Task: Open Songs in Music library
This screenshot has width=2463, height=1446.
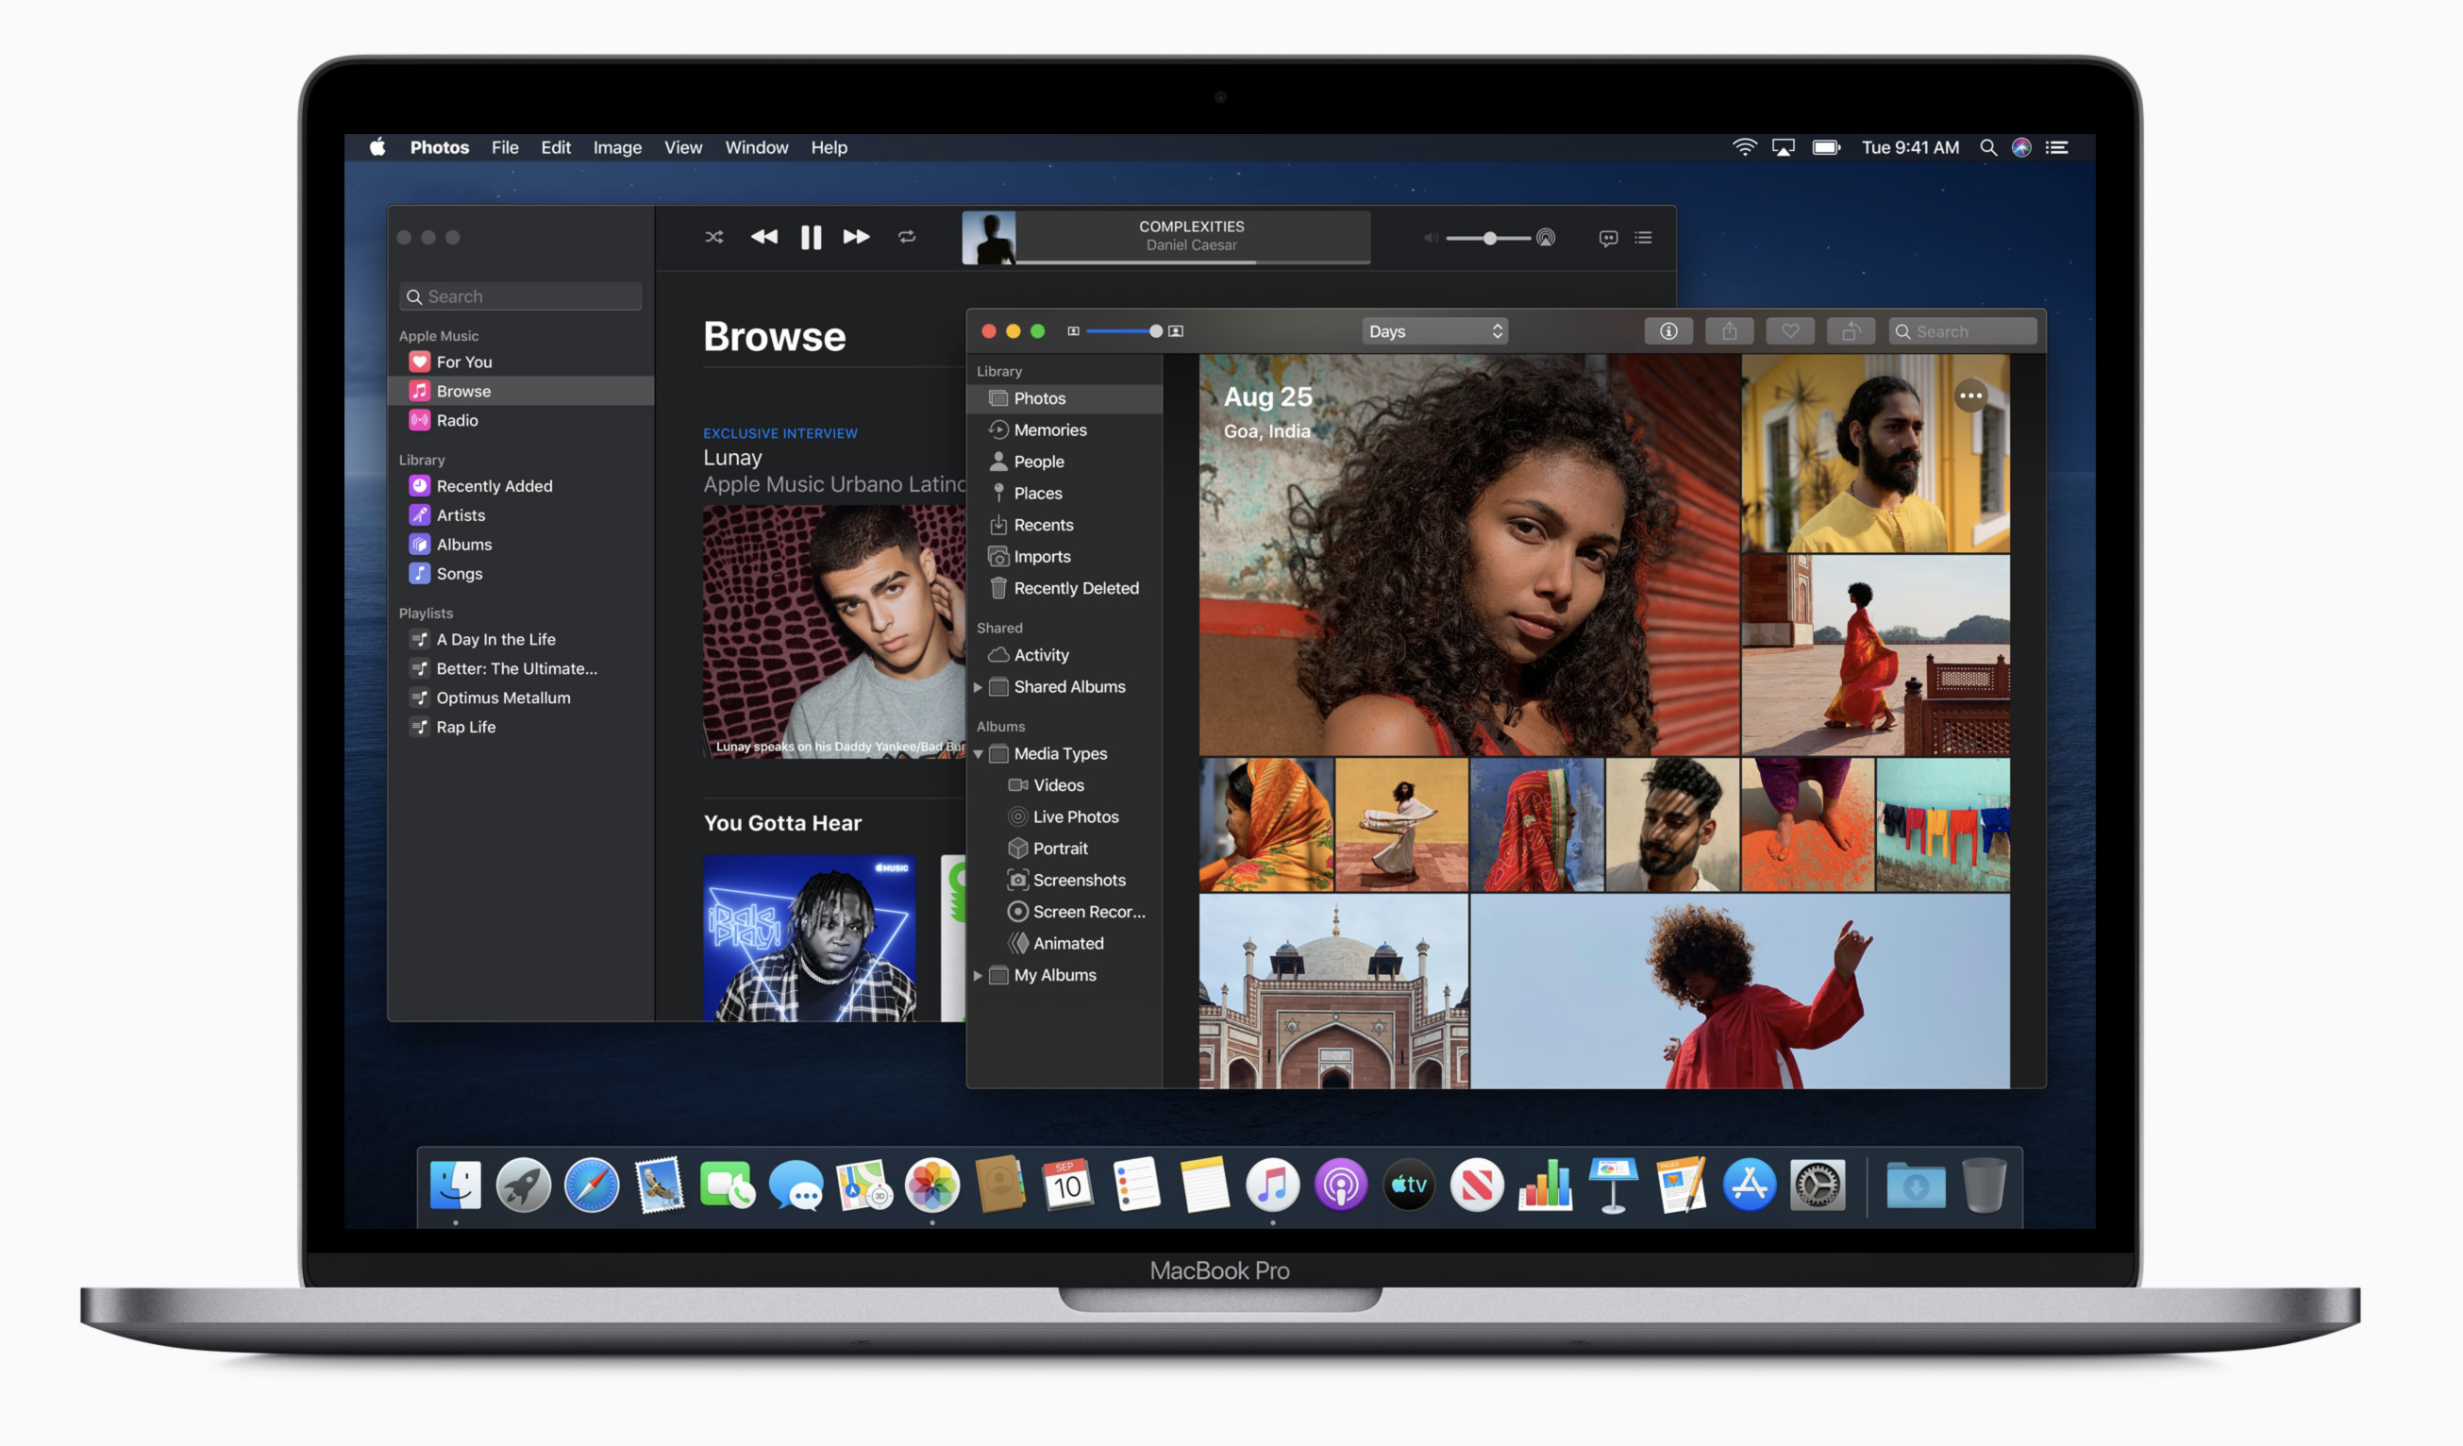Action: 521,574
